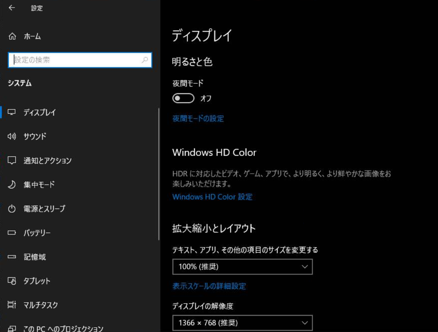Click the moon icon beside 集中モード
Image resolution: width=438 pixels, height=332 pixels.
coord(12,184)
